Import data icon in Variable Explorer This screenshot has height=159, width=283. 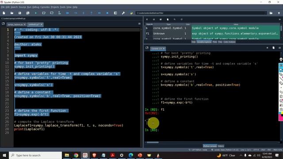pyautogui.click(x=147, y=19)
